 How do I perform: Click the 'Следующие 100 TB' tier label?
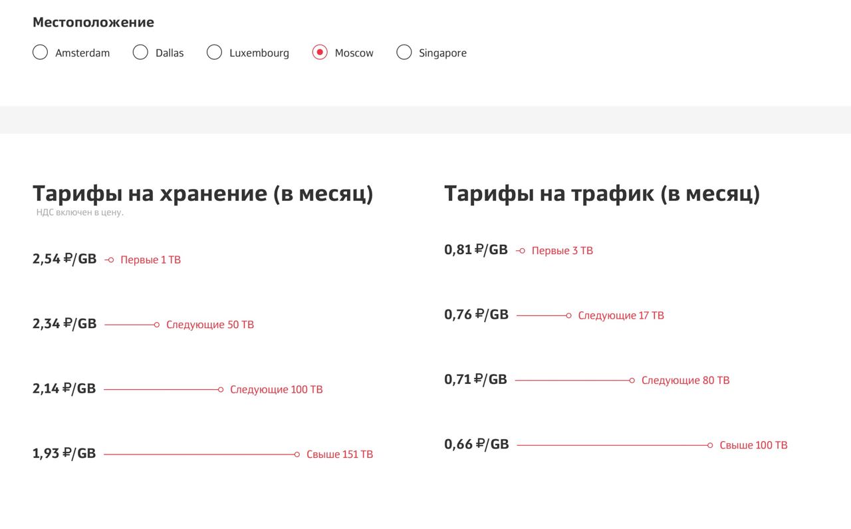(x=277, y=389)
